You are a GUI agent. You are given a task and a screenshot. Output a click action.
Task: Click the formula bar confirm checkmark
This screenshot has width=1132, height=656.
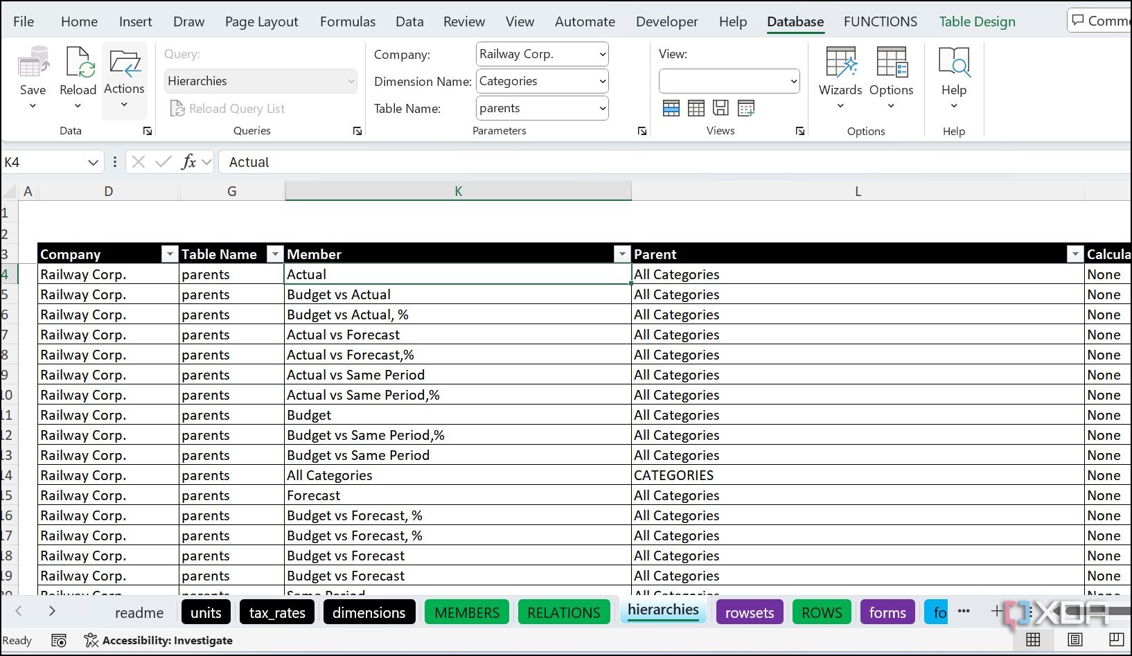click(163, 162)
